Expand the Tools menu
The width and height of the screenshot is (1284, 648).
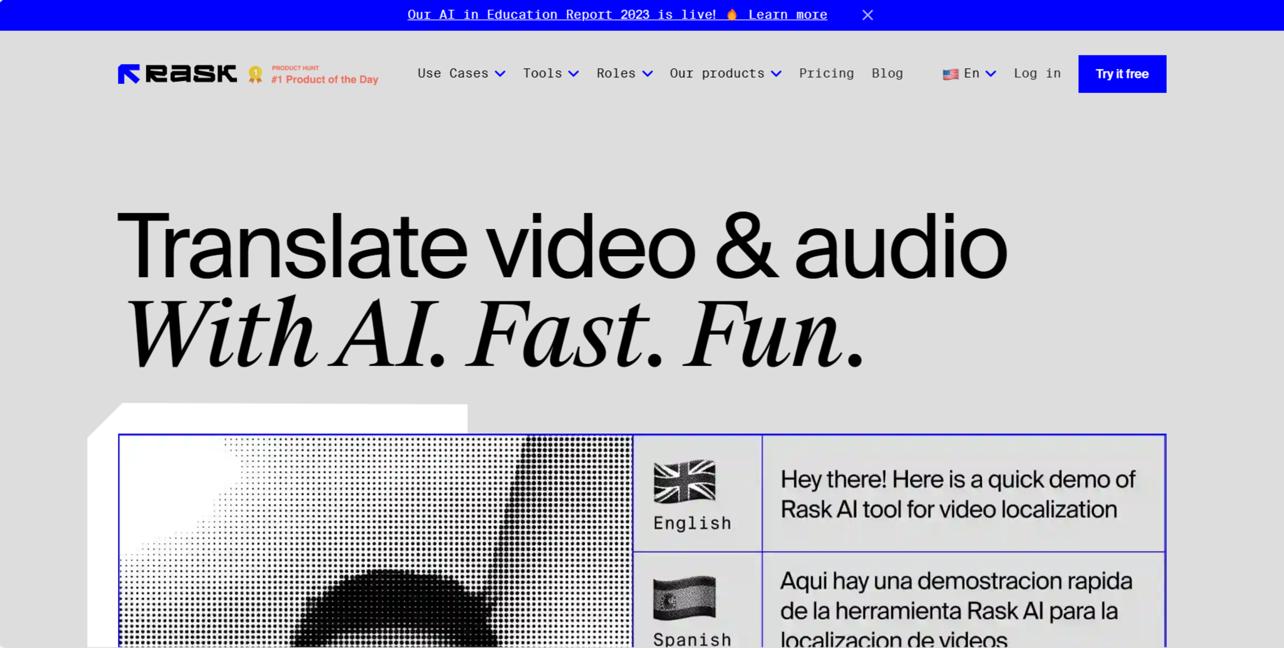click(x=551, y=74)
